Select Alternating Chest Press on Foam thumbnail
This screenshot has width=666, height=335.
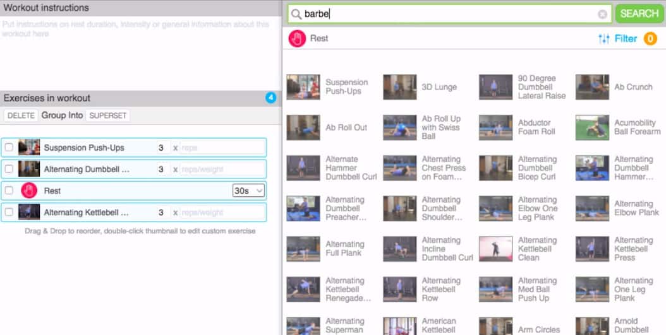pyautogui.click(x=400, y=168)
